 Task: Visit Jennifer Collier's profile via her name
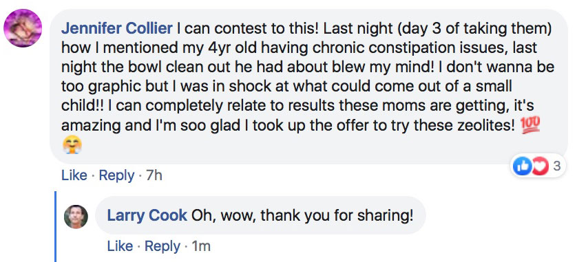116,29
